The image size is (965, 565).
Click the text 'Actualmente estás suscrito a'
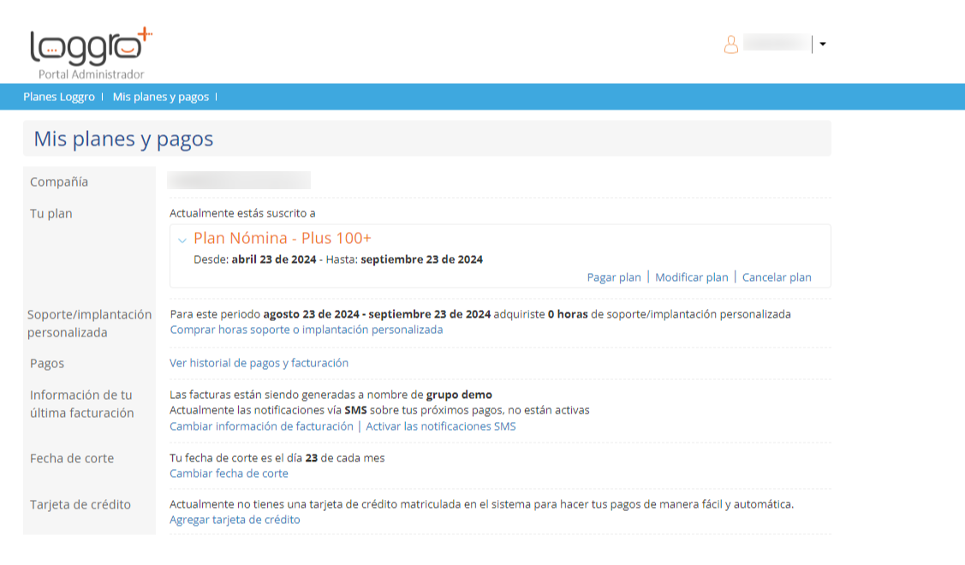(x=242, y=213)
